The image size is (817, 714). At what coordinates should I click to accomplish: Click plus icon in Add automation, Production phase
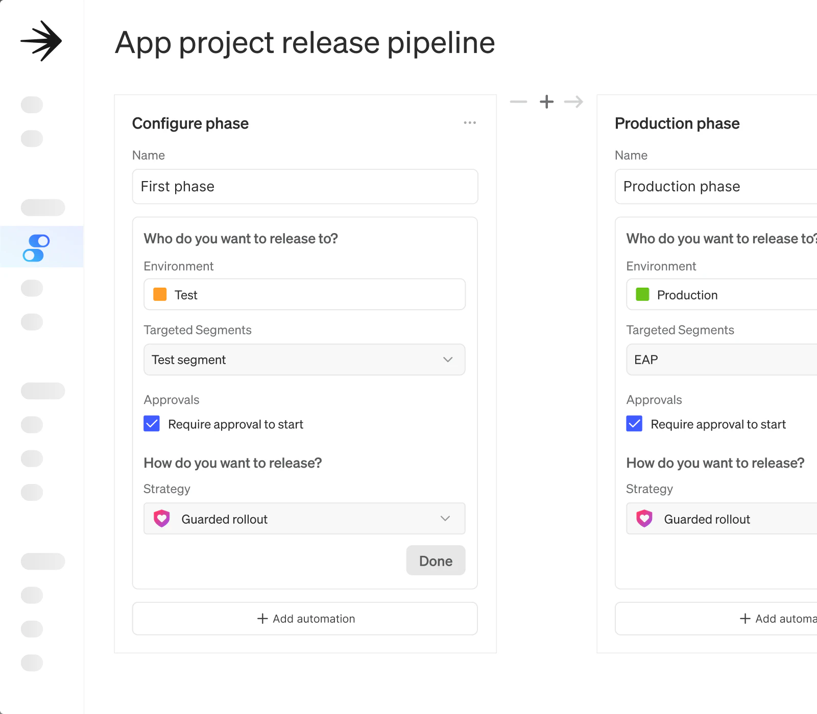745,619
